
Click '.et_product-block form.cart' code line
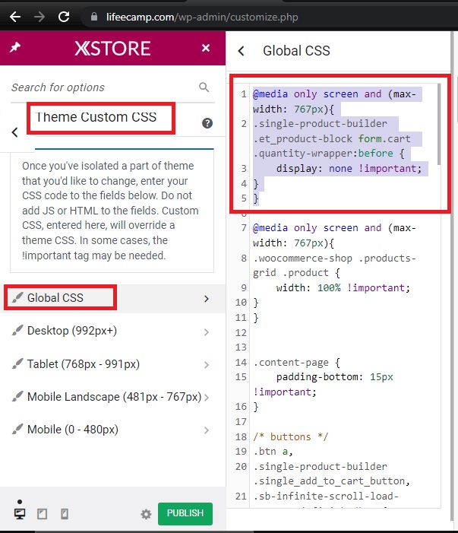[332, 138]
